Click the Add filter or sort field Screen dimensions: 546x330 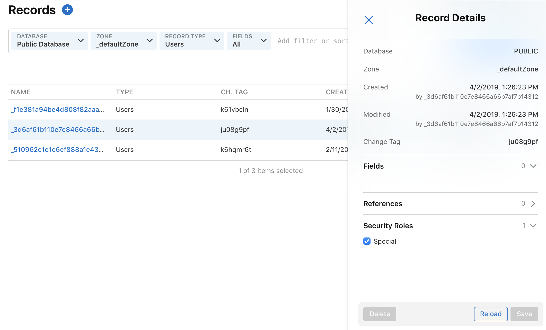[312, 41]
